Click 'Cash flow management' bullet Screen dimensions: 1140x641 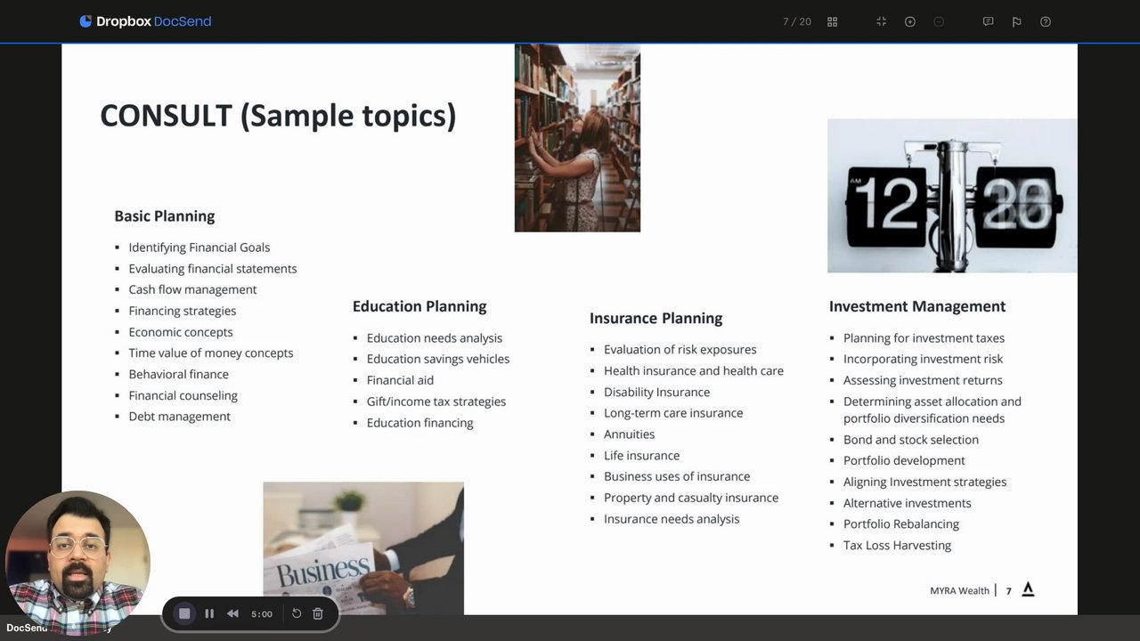pyautogui.click(x=192, y=289)
